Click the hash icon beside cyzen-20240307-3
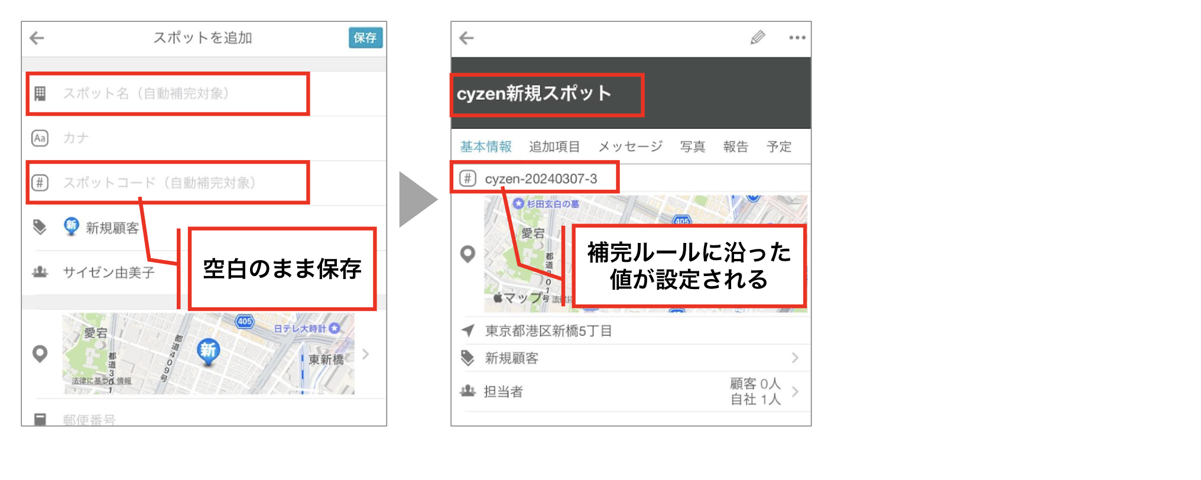Image resolution: width=1201 pixels, height=480 pixels. coord(468,178)
